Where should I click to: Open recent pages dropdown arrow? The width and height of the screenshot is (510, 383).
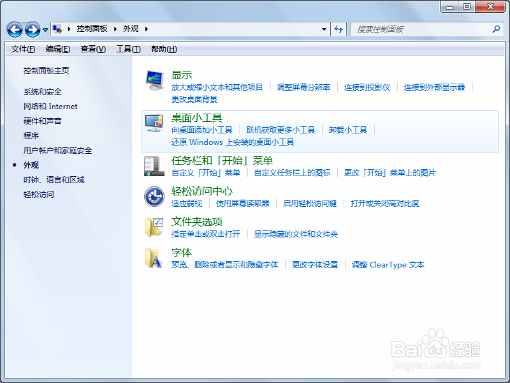point(45,29)
